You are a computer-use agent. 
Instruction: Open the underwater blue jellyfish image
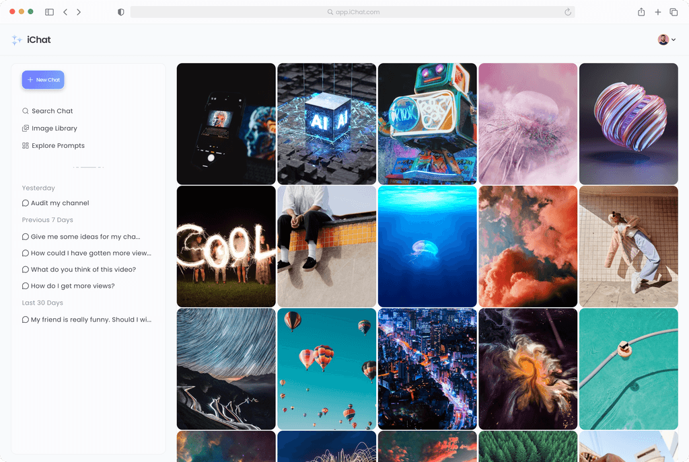[427, 246]
